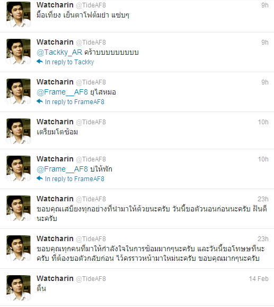Click the avatar on the 14 Feb tweet
The height and width of the screenshot is (307, 274).
click(19, 288)
